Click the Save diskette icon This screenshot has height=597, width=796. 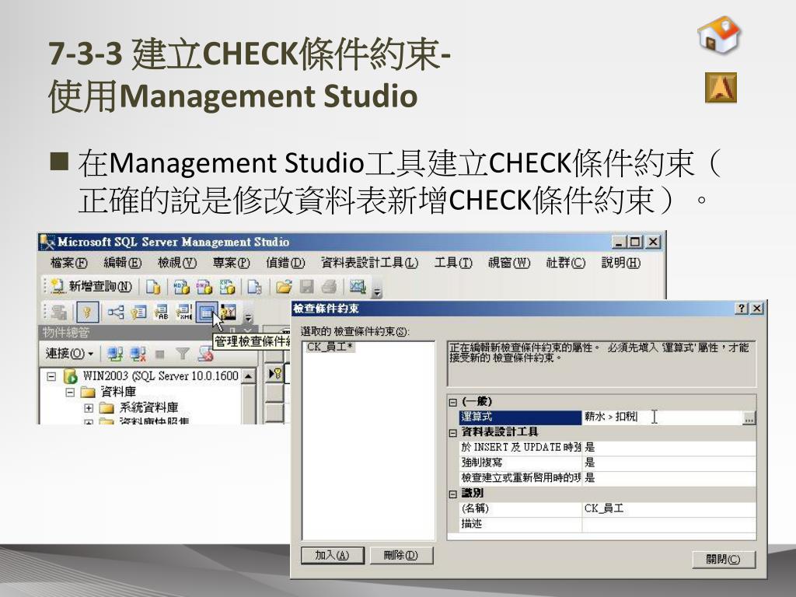click(306, 287)
